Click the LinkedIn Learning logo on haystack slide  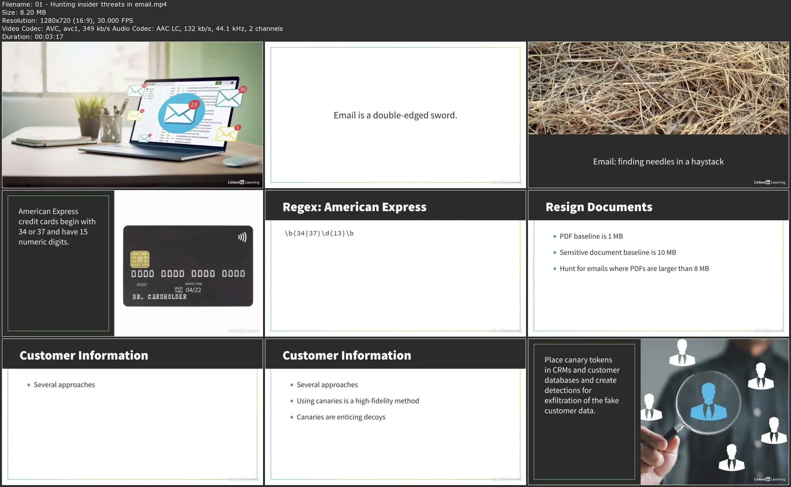tap(769, 182)
